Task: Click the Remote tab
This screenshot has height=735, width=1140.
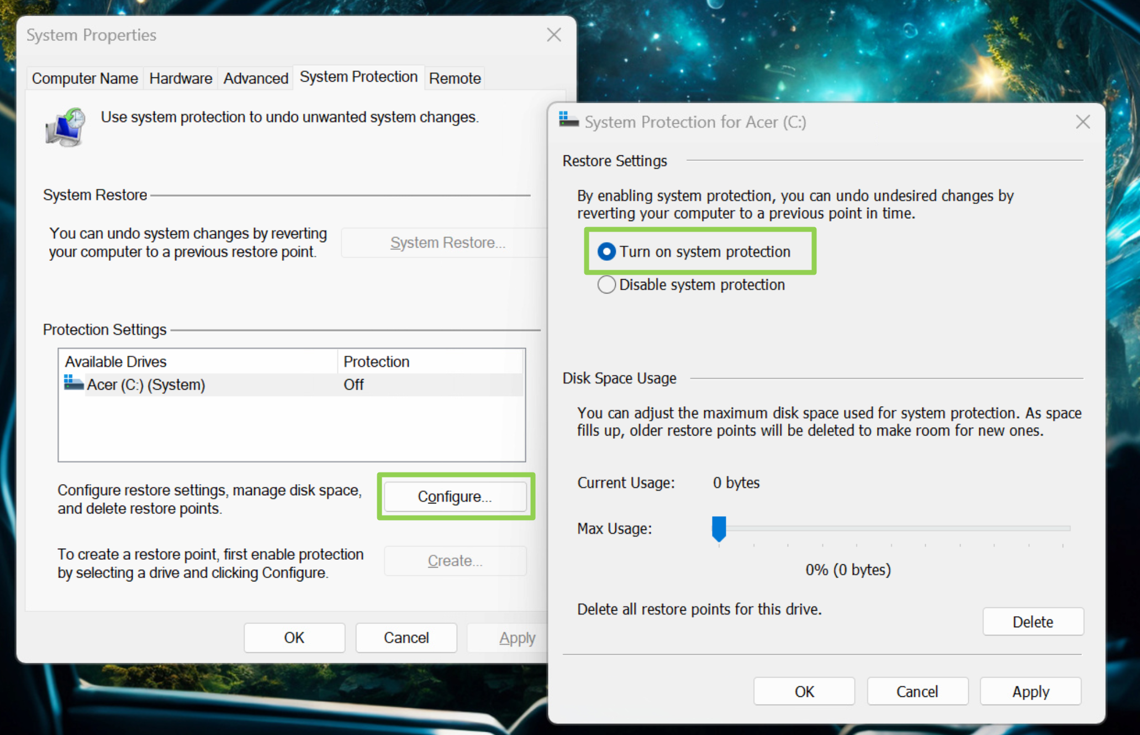Action: 453,77
